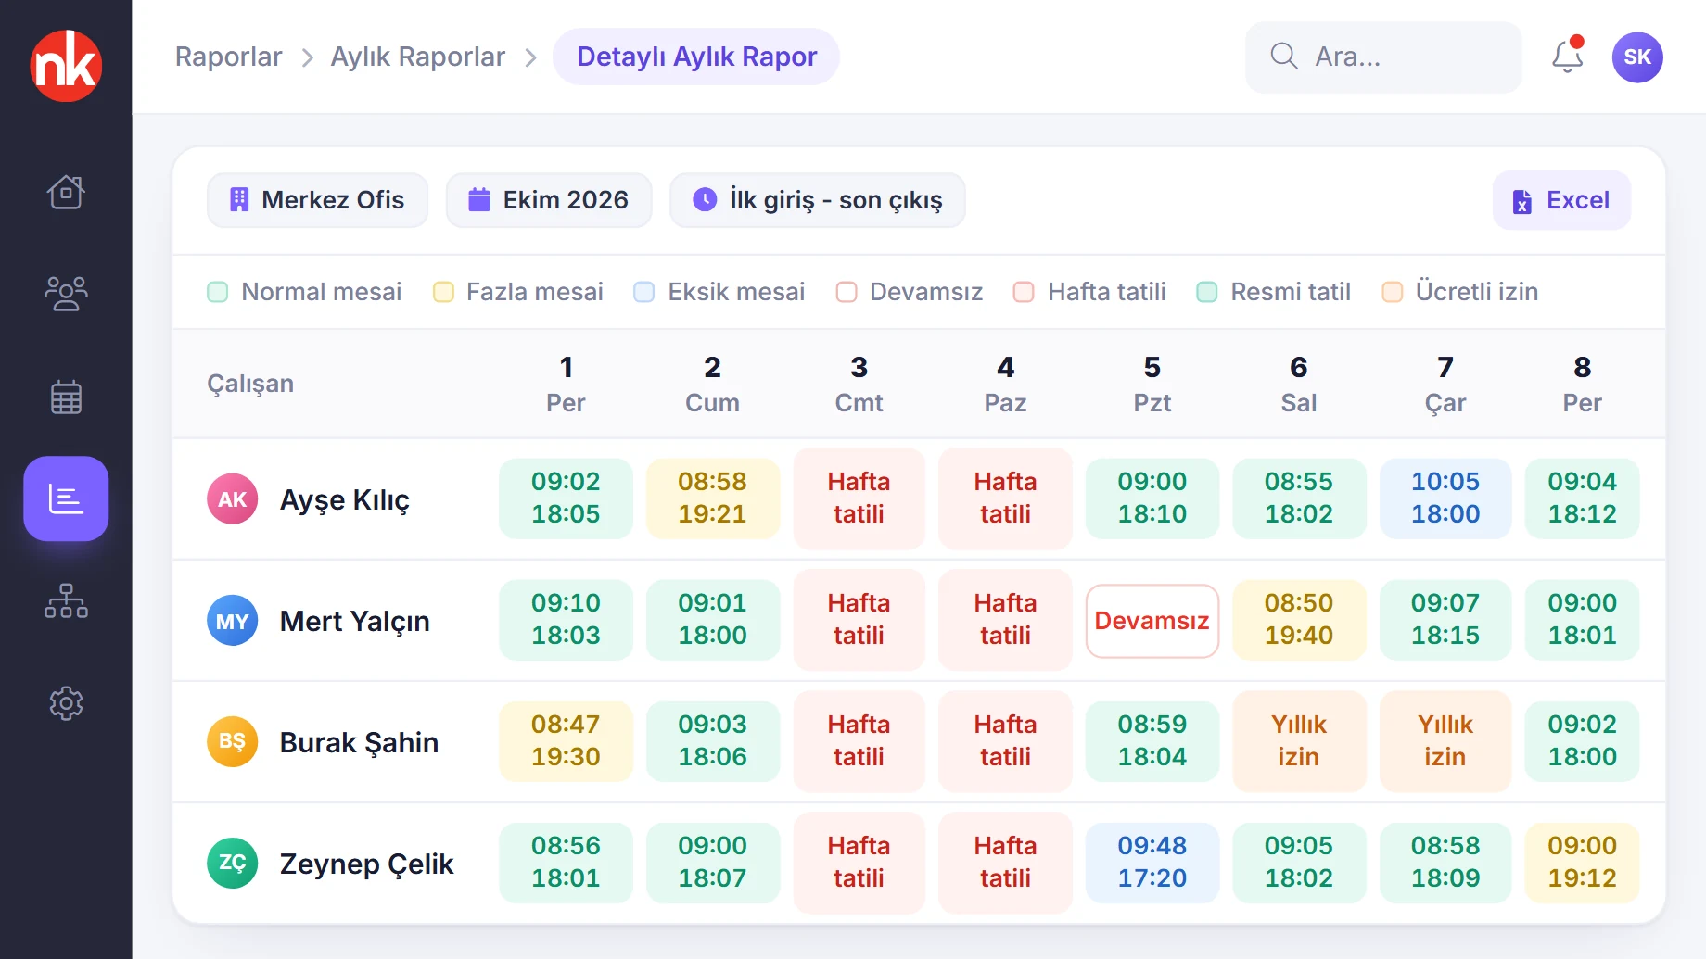Viewport: 1706px width, 959px height.
Task: Open the Ekim 2026 month picker
Action: click(549, 200)
